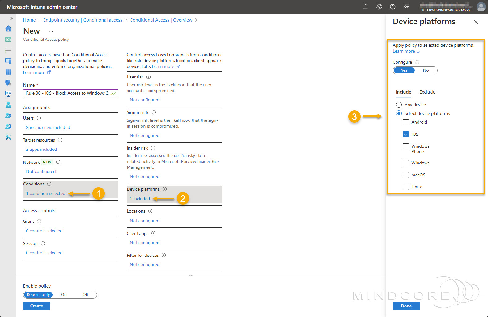Click the Session info icon
Screen dimensions: 488x317
(x=43, y=243)
